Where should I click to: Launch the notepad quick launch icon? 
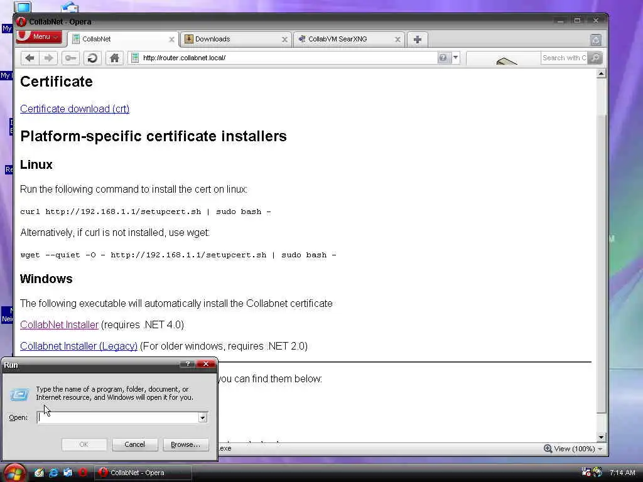[39, 473]
